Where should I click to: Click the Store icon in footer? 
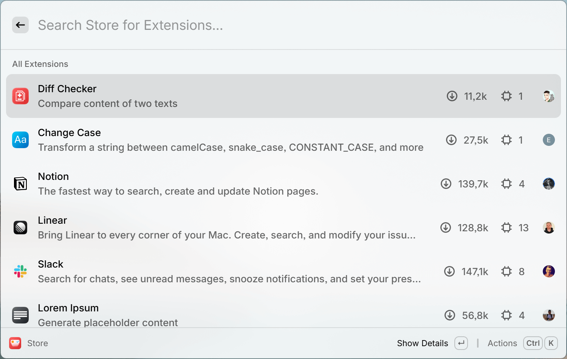(15, 343)
